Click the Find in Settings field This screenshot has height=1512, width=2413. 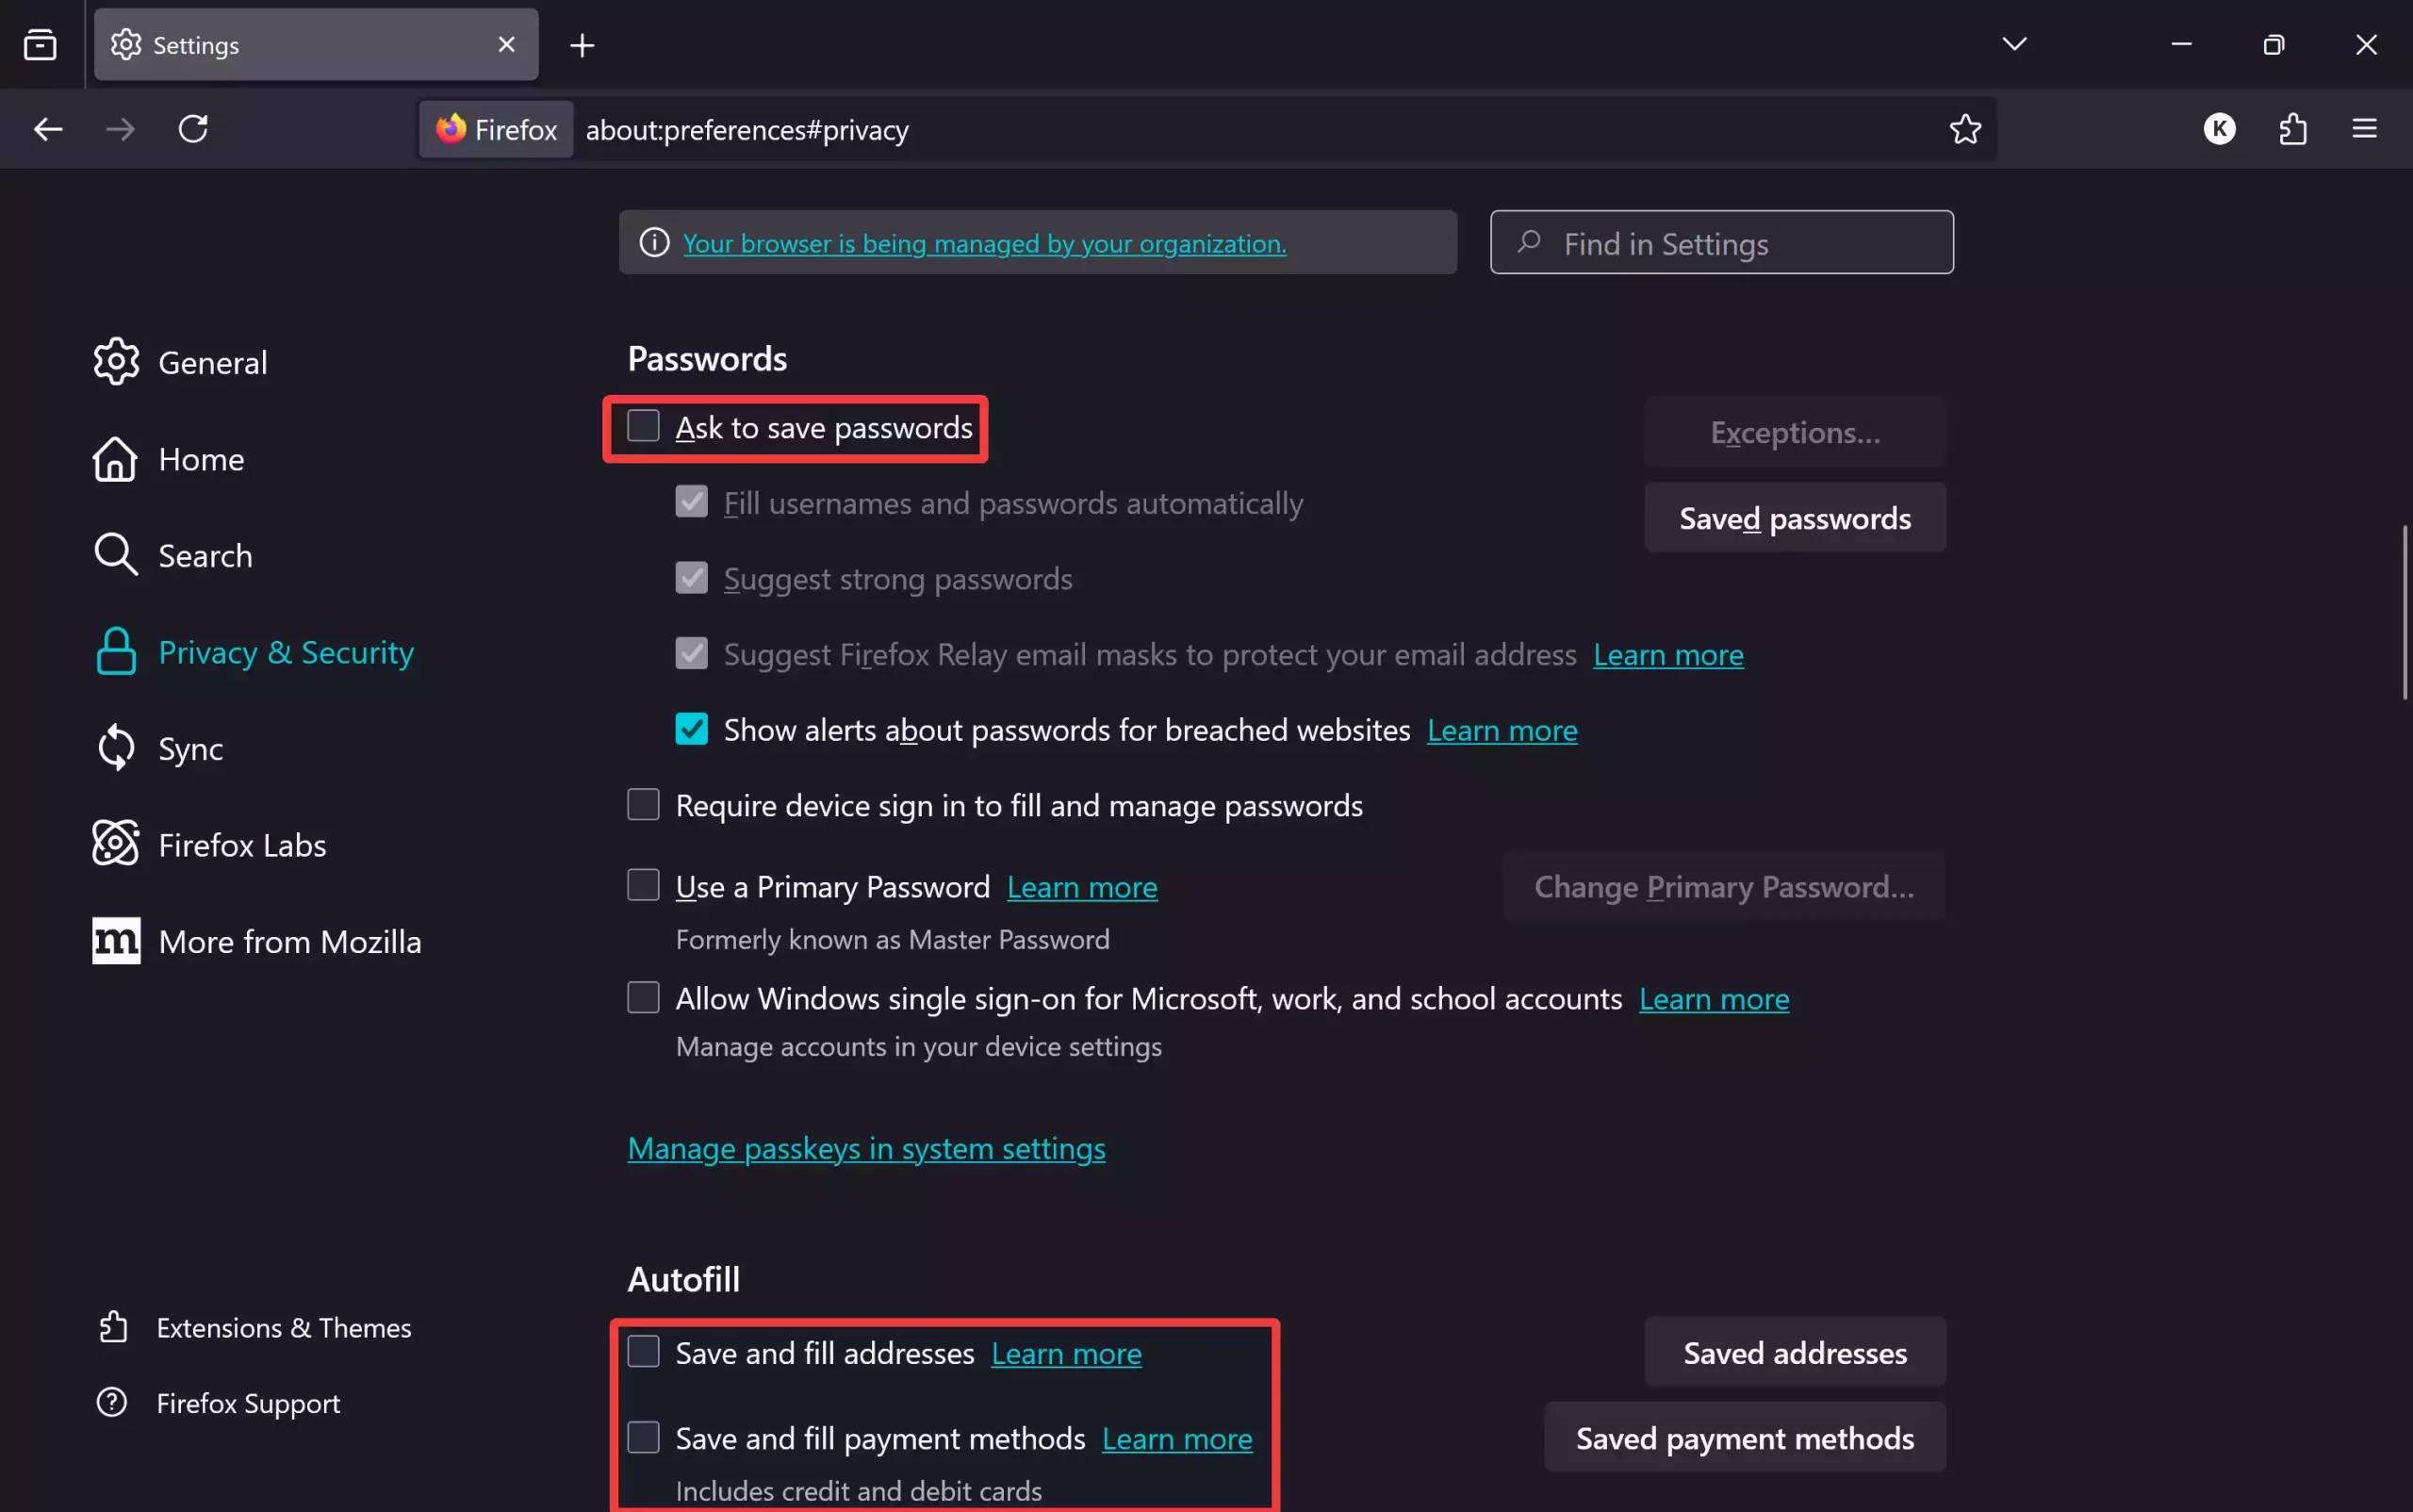coord(1720,242)
